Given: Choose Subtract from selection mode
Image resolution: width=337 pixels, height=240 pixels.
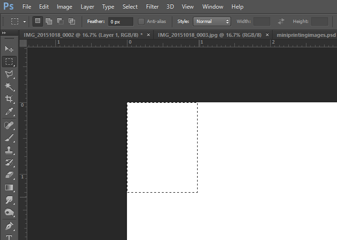Looking at the screenshot, I should pyautogui.click(x=60, y=22).
